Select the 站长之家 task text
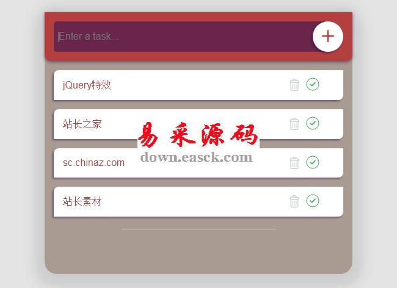 tap(82, 124)
